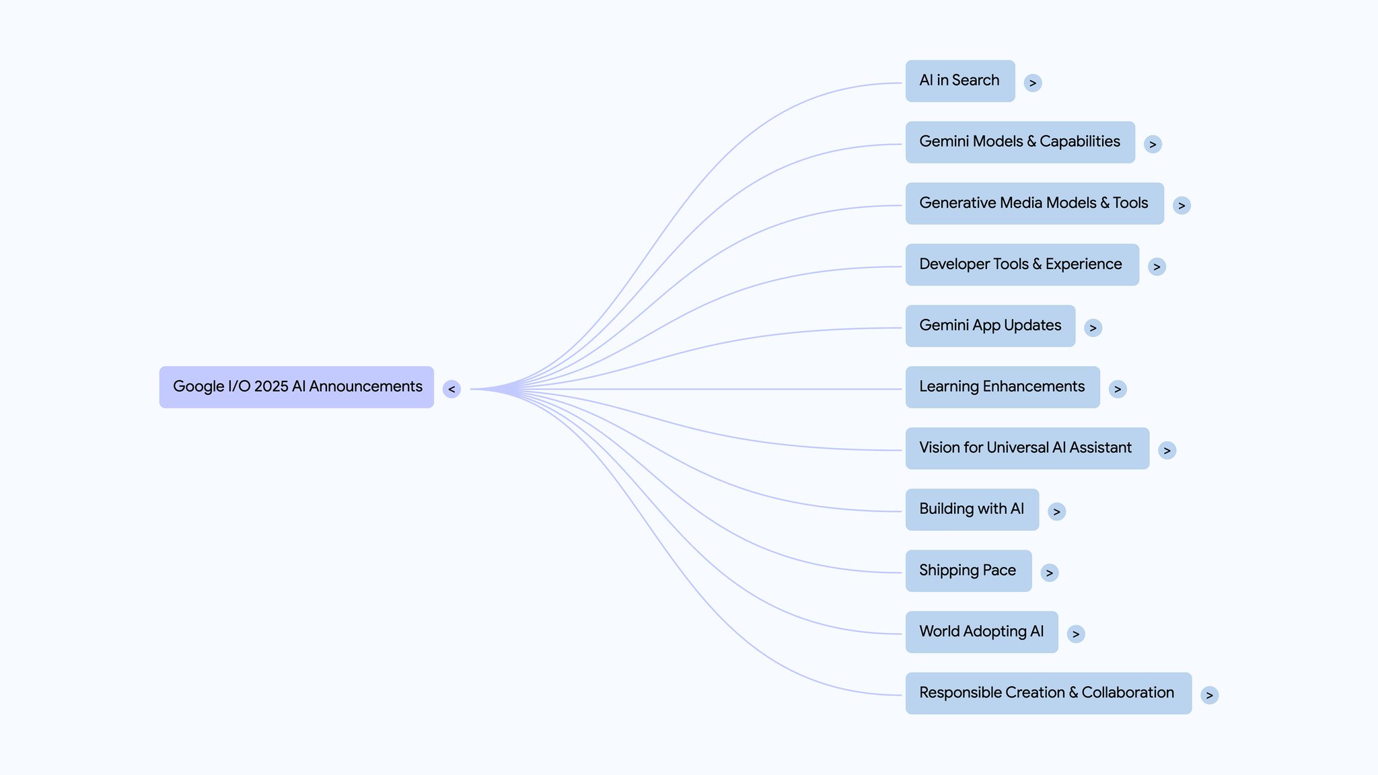The width and height of the screenshot is (1378, 775).
Task: Expand the Learning Enhancements arrow
Action: coord(1118,389)
